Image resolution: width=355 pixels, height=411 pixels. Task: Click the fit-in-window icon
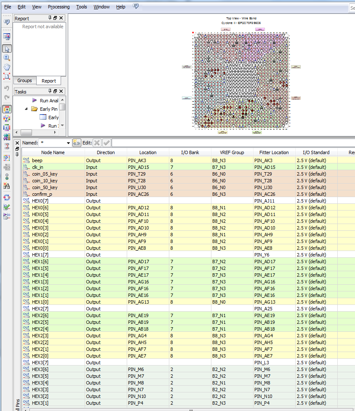7,76
